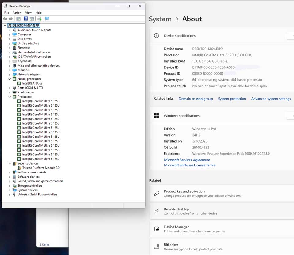Click the BitLocker lock icon
The width and height of the screenshot is (294, 255).
pos(156,246)
